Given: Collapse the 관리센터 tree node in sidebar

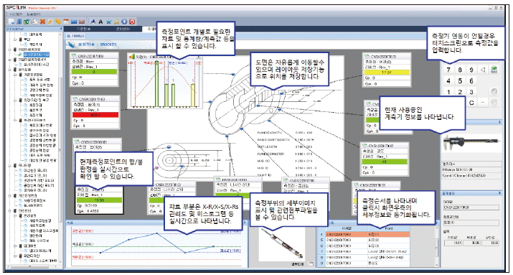Looking at the screenshot, I should point(10,211).
